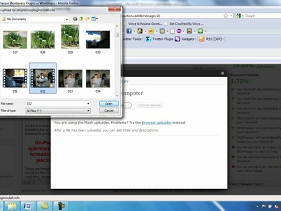Click the File name input field

(56, 104)
